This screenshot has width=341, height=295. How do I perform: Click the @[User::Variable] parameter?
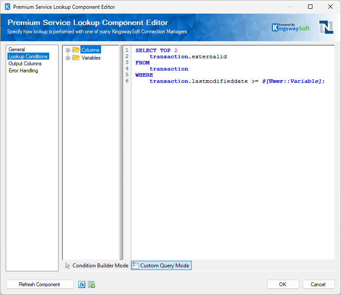pyautogui.click(x=292, y=81)
